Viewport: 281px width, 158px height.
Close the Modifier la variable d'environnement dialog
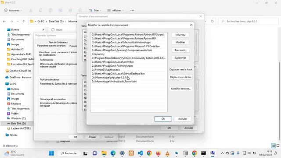pyautogui.click(x=191, y=25)
